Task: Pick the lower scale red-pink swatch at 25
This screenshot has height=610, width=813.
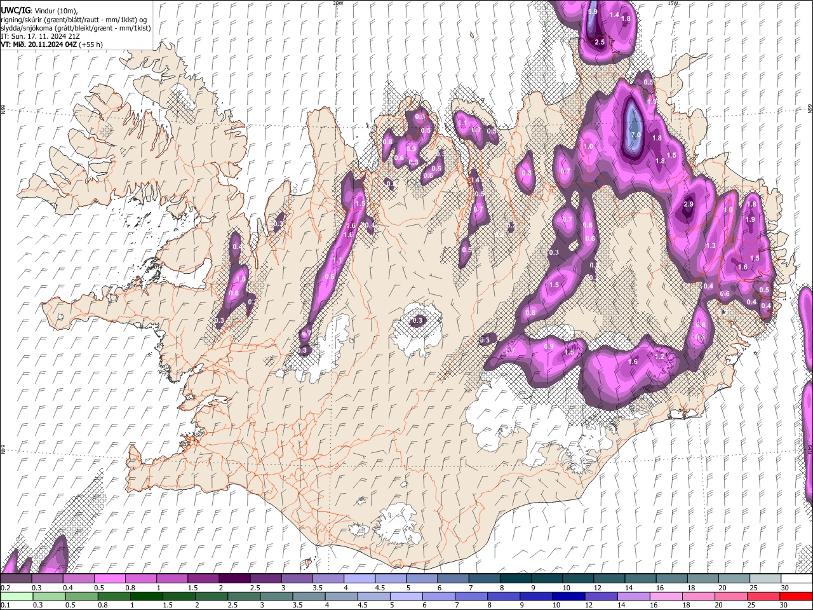Action: tap(763, 596)
